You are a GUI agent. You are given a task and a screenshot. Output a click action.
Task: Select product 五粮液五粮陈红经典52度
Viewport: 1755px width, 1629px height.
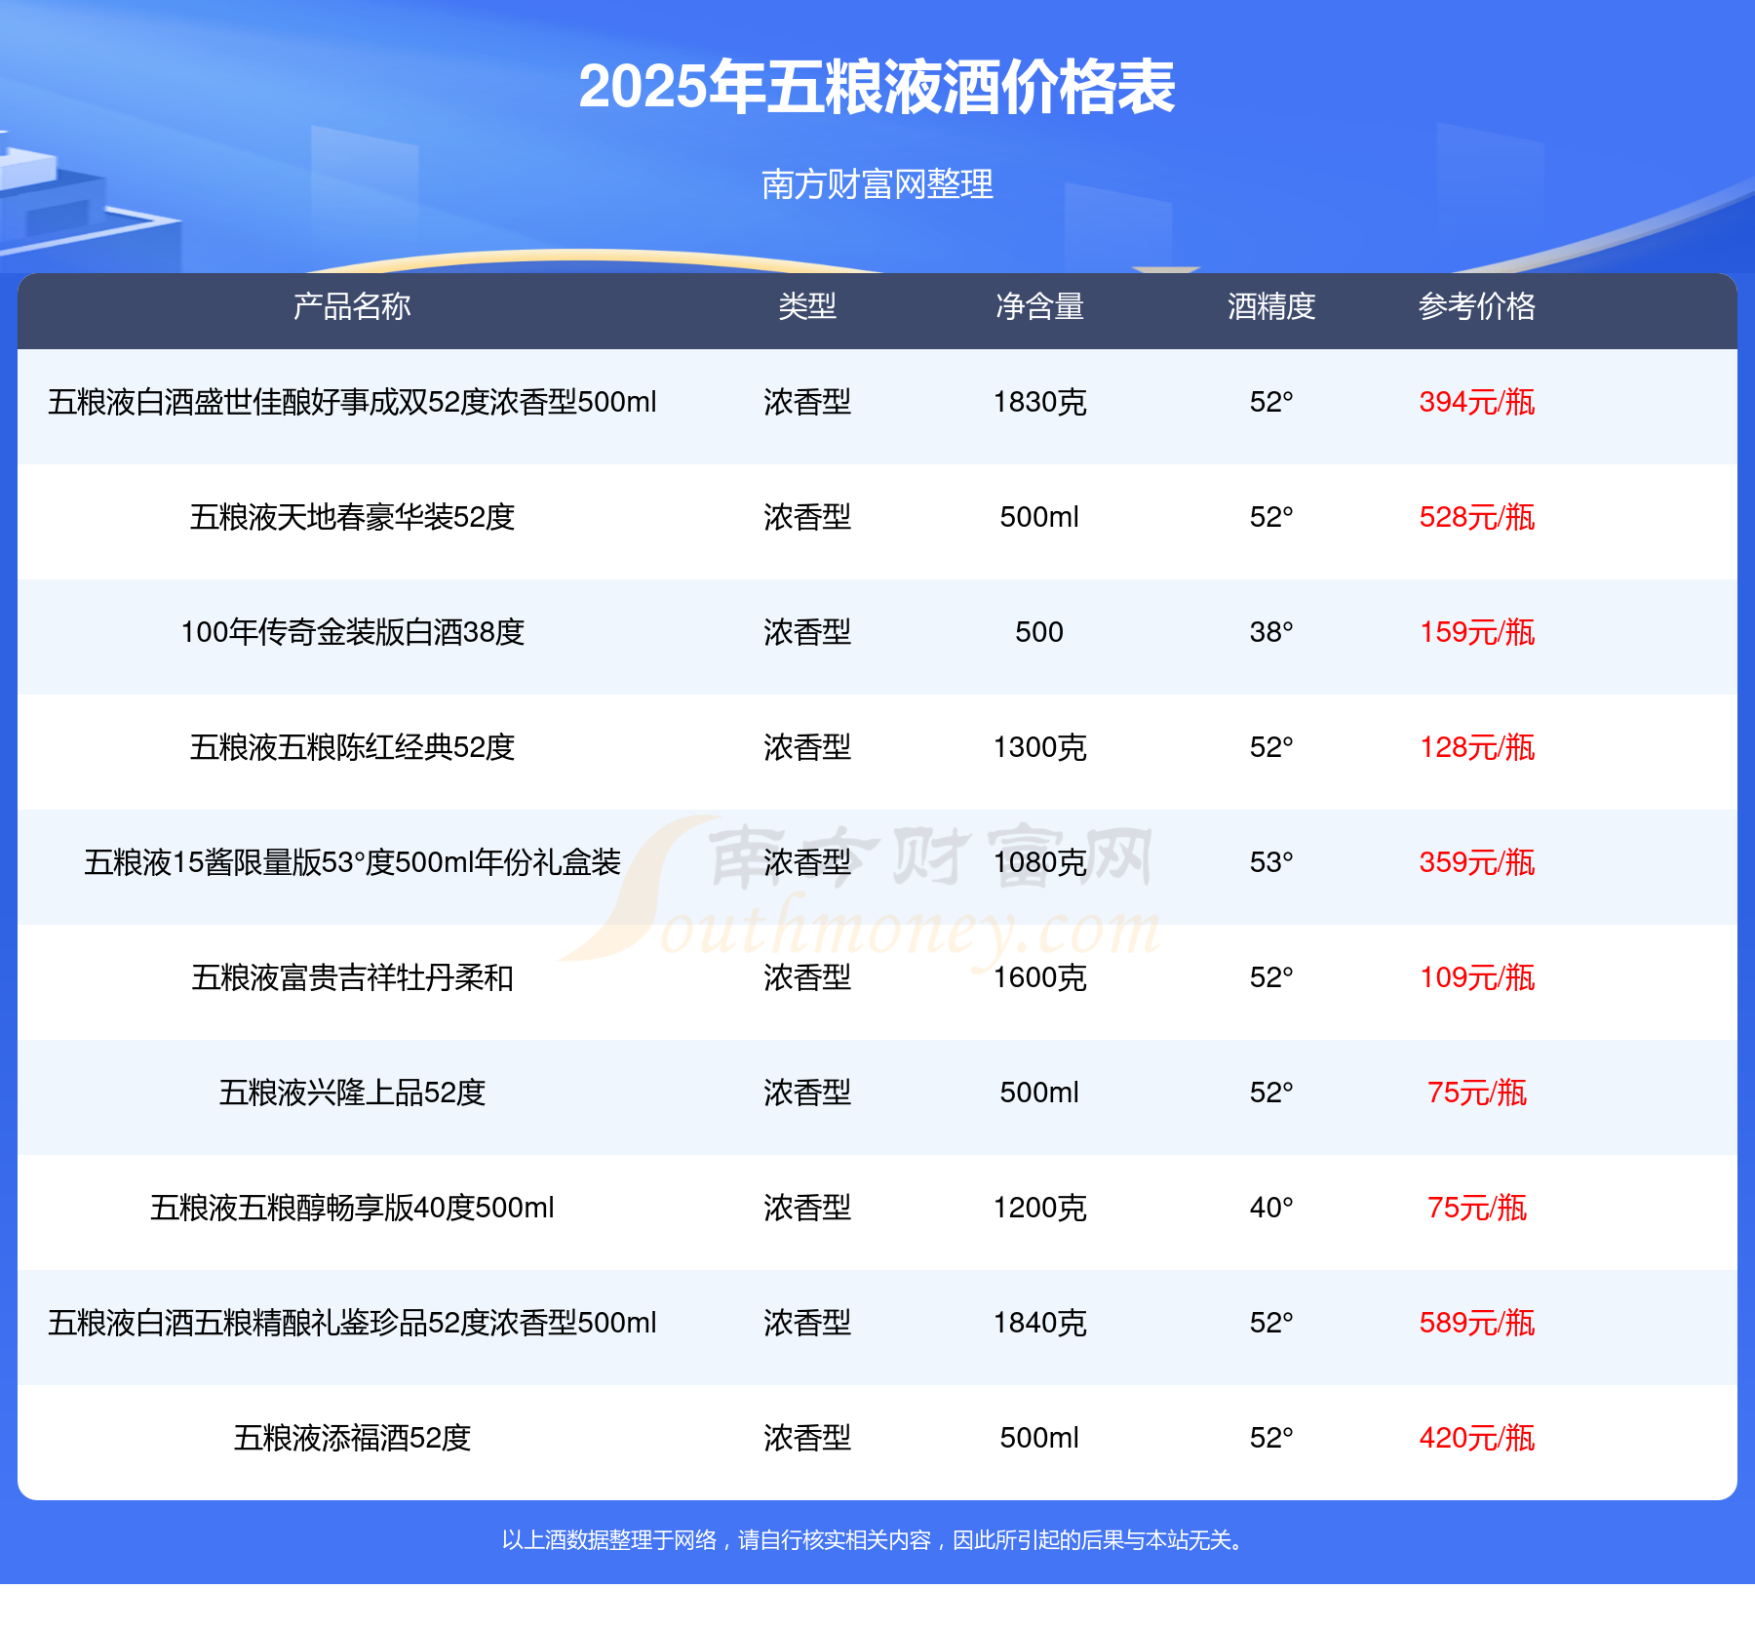[352, 747]
